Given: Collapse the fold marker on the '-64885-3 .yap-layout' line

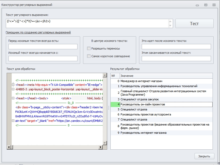Looking at the screenshot, I should 13,89.
